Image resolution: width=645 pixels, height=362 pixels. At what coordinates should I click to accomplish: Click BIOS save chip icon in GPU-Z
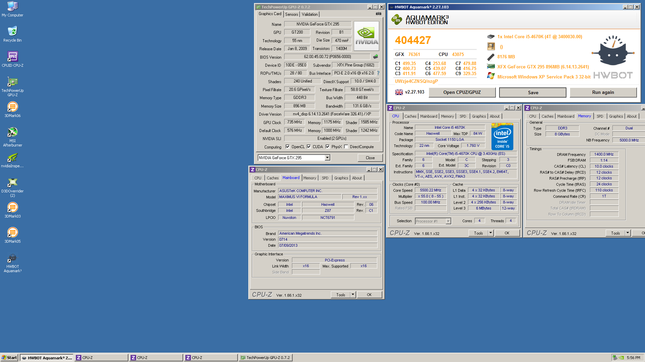(x=376, y=57)
